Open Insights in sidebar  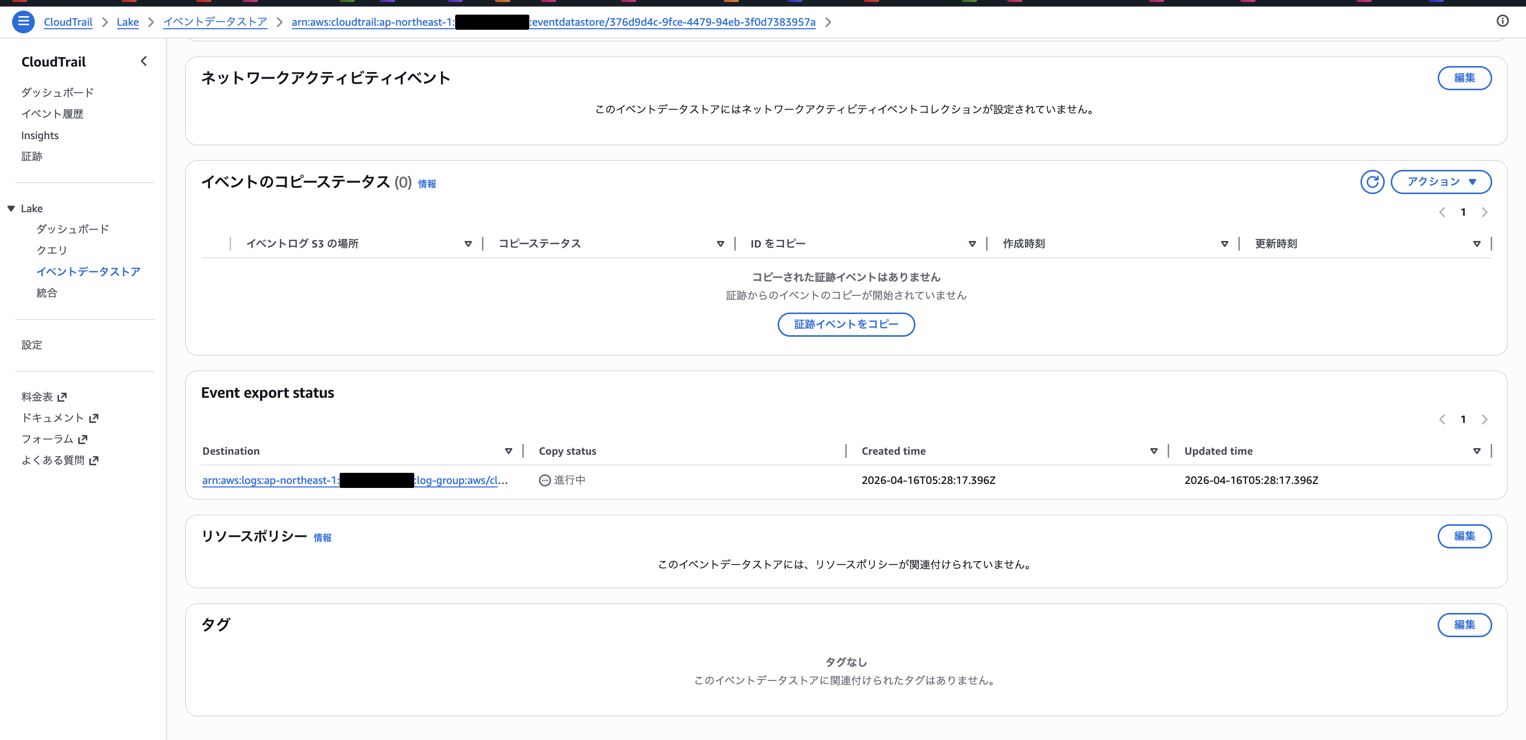coord(40,136)
